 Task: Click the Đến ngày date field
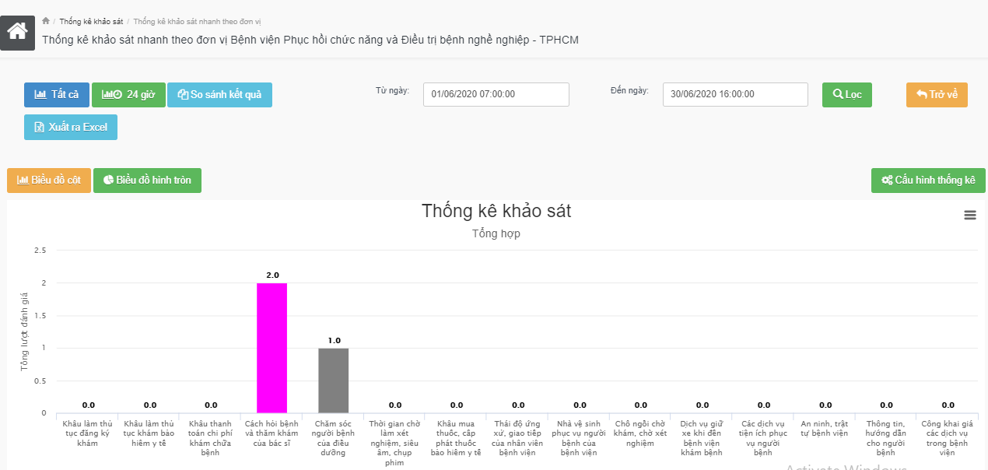[x=735, y=94]
